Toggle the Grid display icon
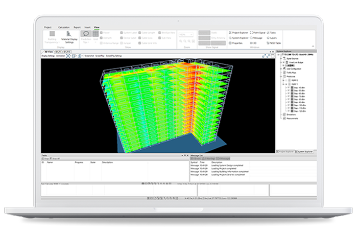 (96, 34)
